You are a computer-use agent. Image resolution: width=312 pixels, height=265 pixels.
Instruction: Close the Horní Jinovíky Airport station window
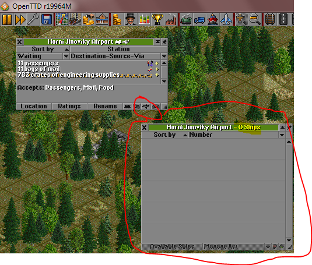click(x=19, y=42)
